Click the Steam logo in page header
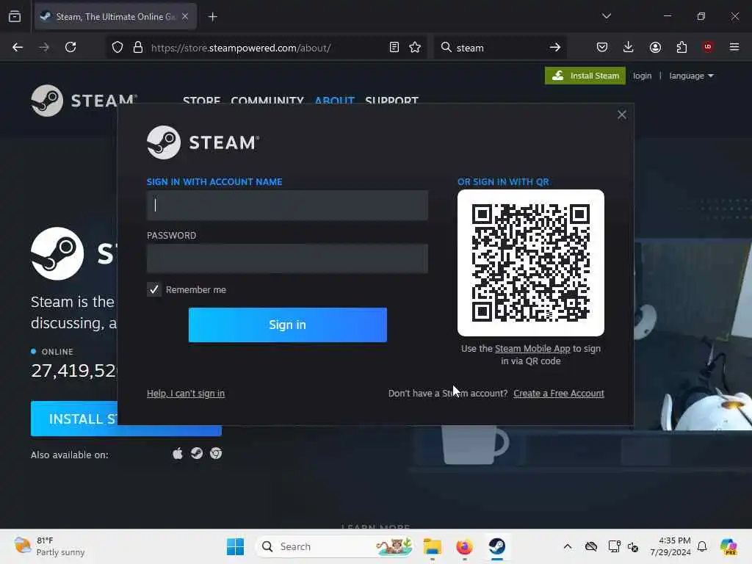This screenshot has width=752, height=564. [x=84, y=101]
